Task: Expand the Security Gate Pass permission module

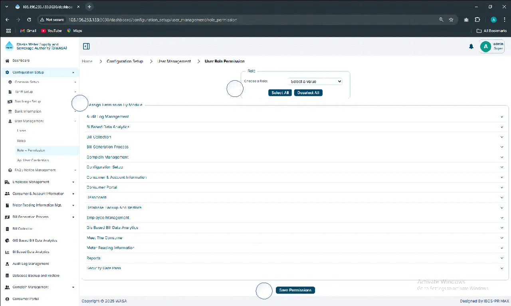Action: point(295,268)
